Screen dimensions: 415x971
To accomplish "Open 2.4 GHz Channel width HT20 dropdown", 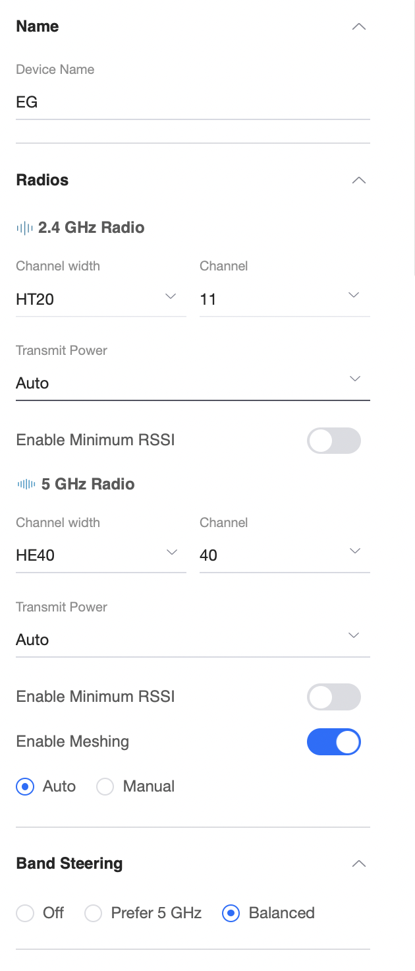I will [x=101, y=299].
